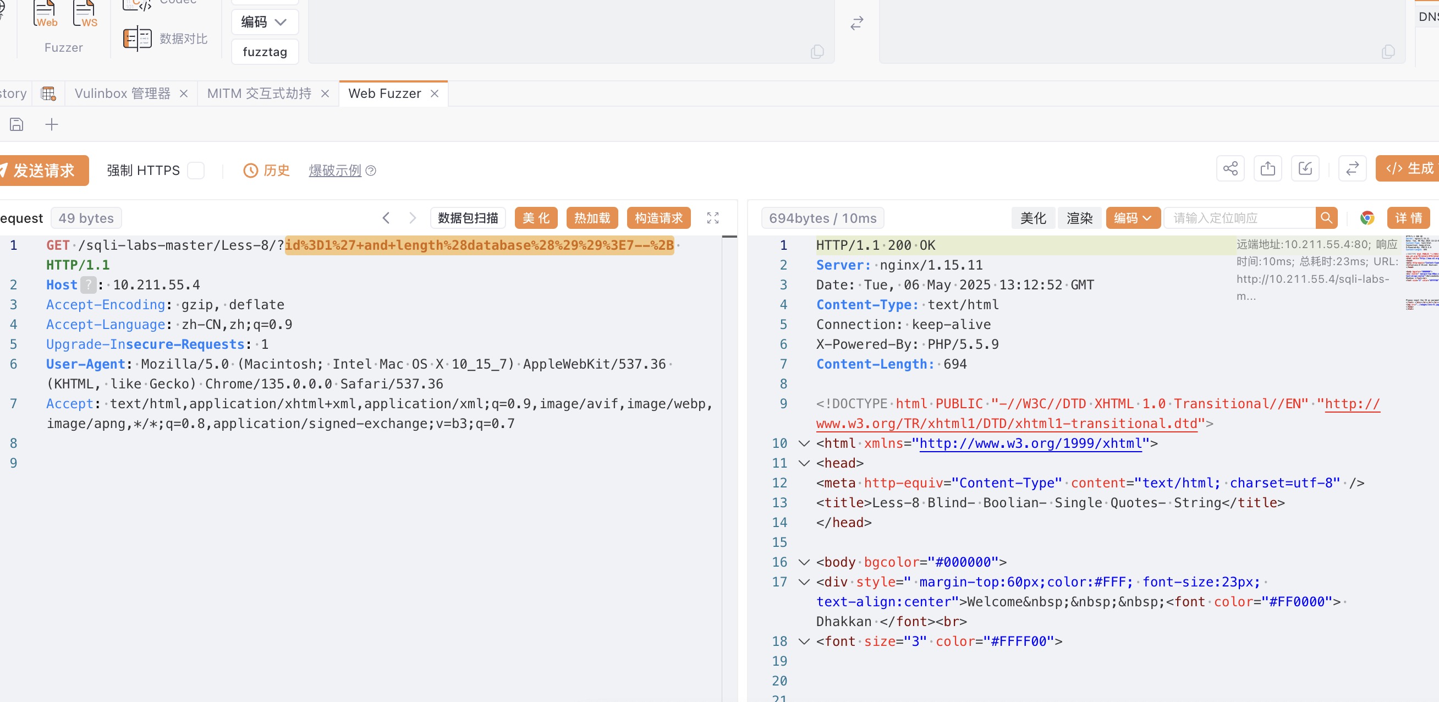The height and width of the screenshot is (702, 1439).
Task: Click the save icon below tabs
Action: coord(17,124)
